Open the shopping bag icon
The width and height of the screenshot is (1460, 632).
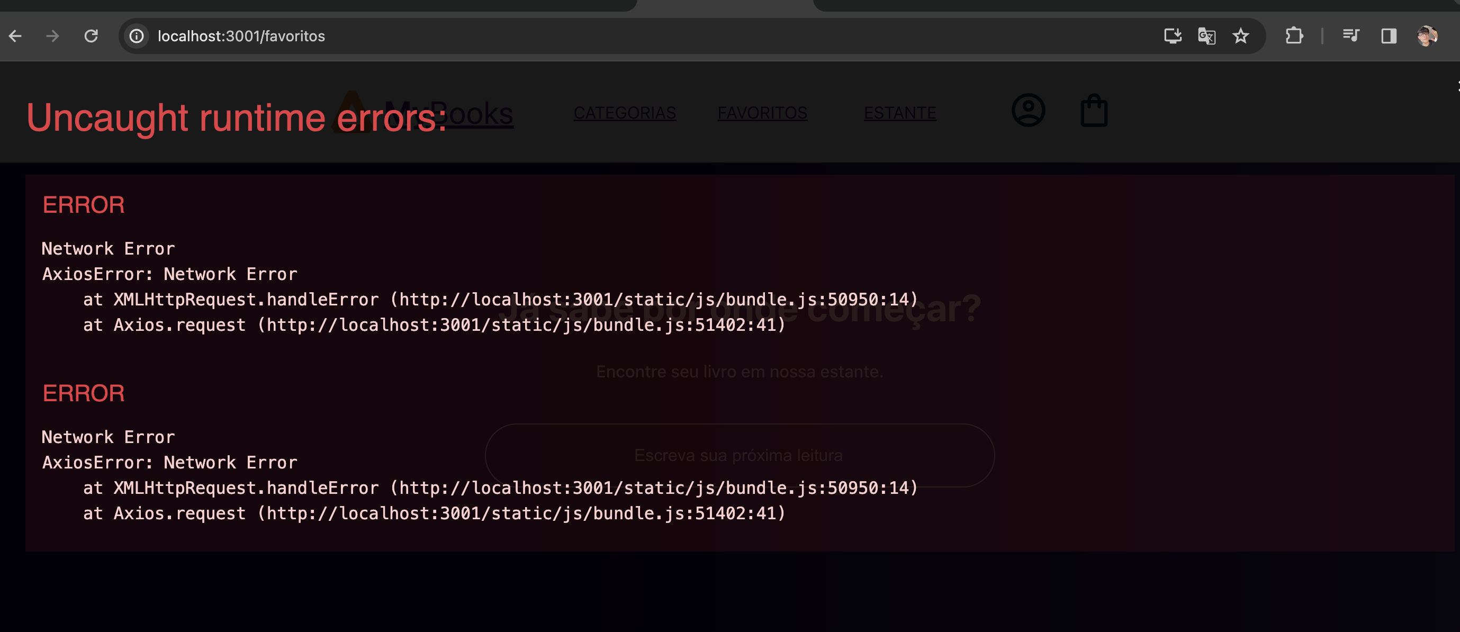(x=1094, y=111)
